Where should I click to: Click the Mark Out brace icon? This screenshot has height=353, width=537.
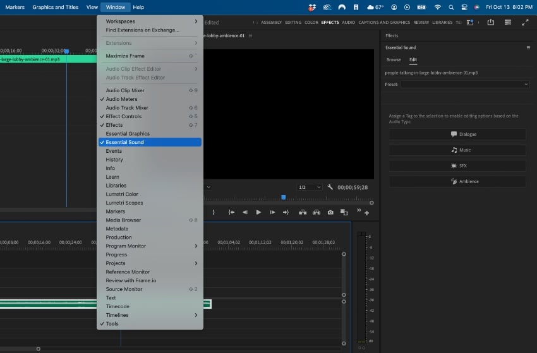tap(214, 212)
